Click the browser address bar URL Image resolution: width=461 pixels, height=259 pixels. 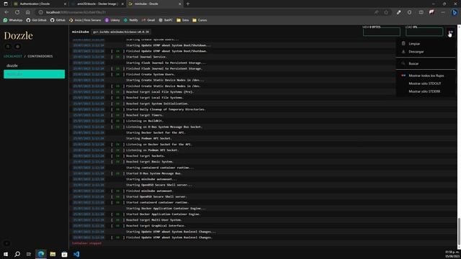click(x=76, y=12)
